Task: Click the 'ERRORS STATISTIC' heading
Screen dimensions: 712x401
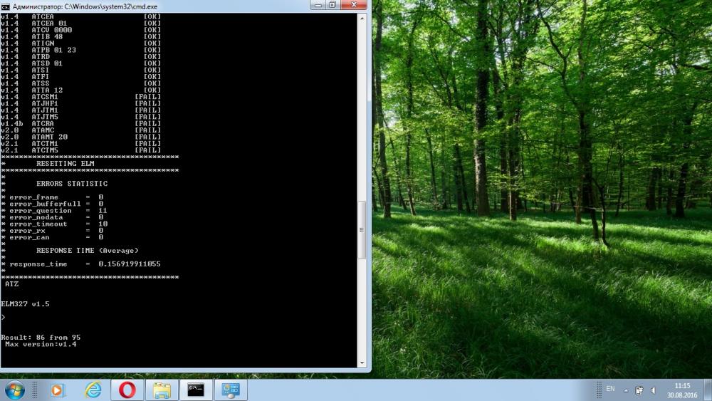Action: pos(72,184)
